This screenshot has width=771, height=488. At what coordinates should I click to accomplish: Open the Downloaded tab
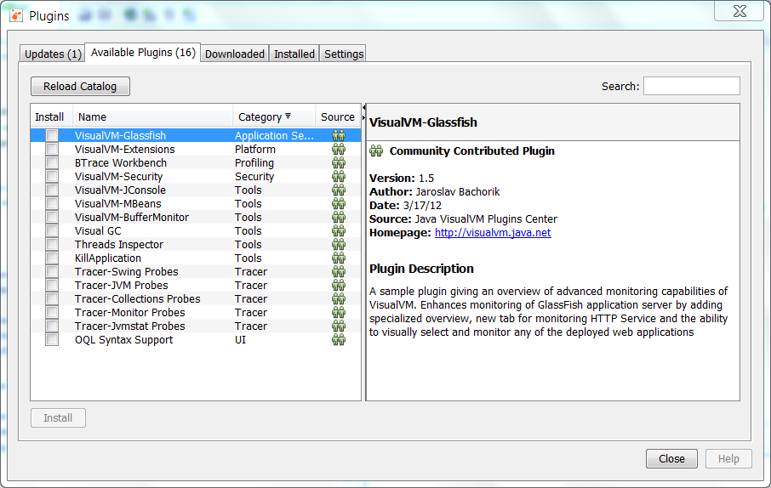tap(235, 54)
